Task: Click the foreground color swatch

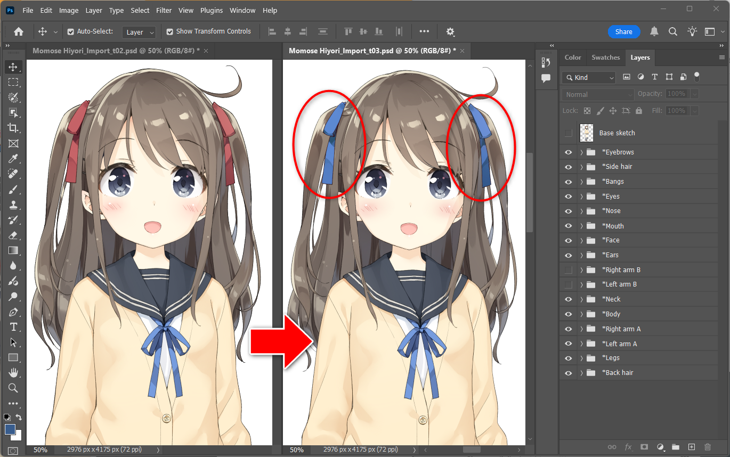Action: [x=10, y=429]
